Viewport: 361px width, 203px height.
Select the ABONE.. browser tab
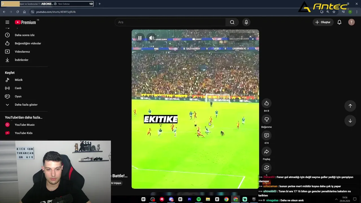(x=47, y=4)
